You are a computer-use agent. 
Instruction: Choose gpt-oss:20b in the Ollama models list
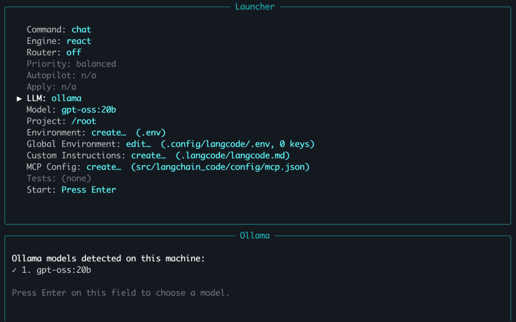[63, 270]
